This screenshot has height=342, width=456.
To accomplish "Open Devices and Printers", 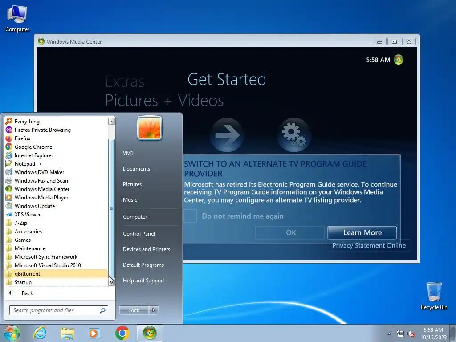I will click(146, 249).
